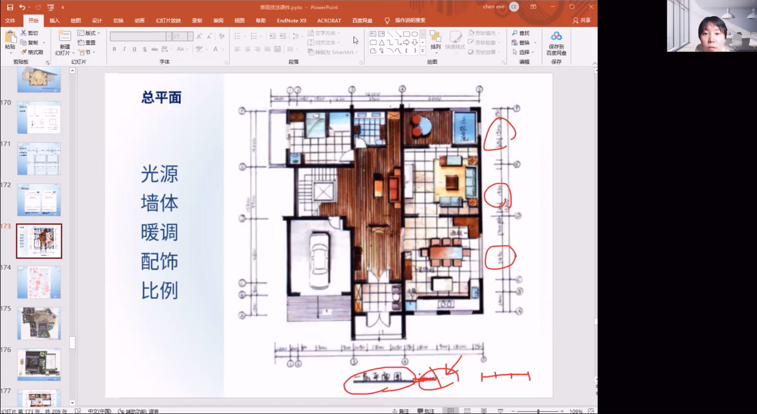The height and width of the screenshot is (414, 757).
Task: Switch to slide sorter view
Action: [x=467, y=410]
